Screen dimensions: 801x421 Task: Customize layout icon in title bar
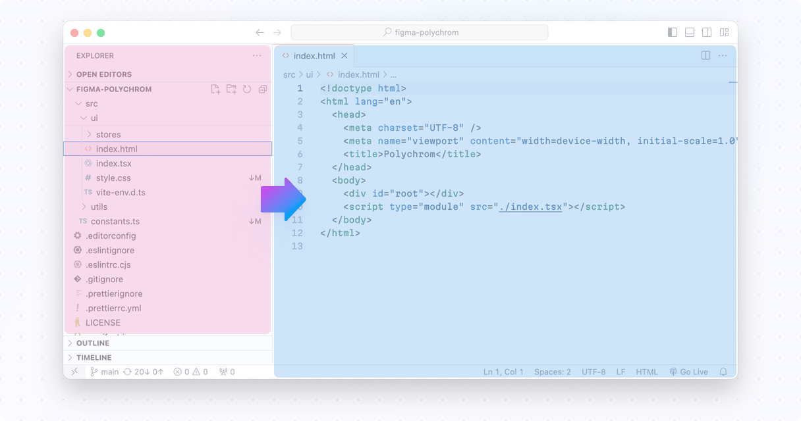[724, 32]
